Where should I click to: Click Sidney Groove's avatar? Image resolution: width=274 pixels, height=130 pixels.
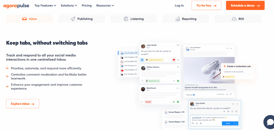point(143,68)
